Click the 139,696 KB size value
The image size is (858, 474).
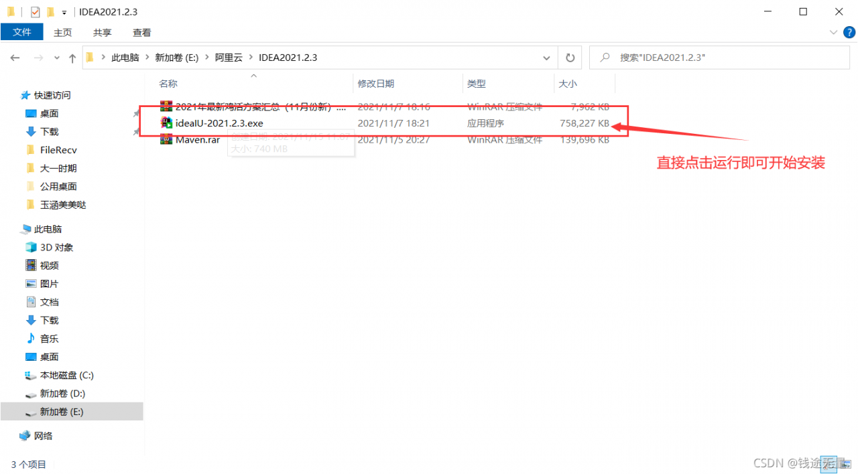[x=585, y=140]
